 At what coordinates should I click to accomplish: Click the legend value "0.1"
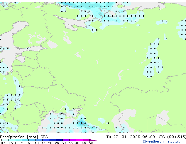click(x=3, y=143)
